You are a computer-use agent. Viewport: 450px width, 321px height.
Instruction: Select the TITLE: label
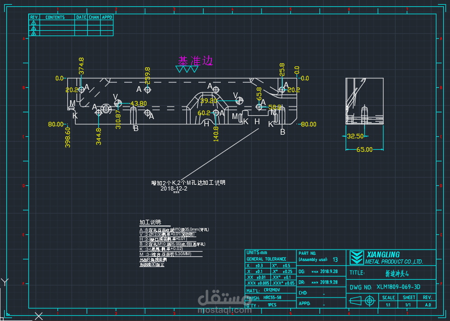click(357, 273)
